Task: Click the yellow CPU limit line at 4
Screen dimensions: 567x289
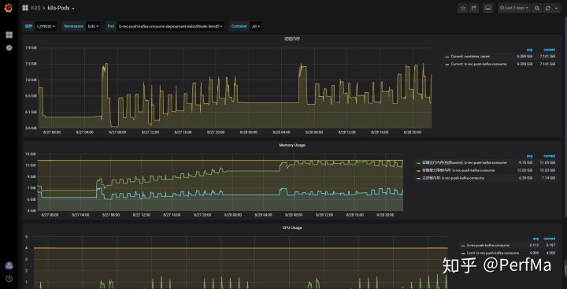Action: (240, 248)
